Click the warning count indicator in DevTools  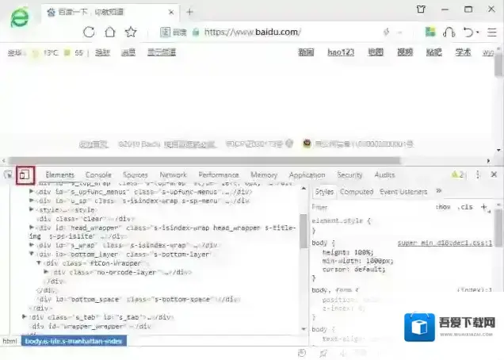pyautogui.click(x=457, y=174)
